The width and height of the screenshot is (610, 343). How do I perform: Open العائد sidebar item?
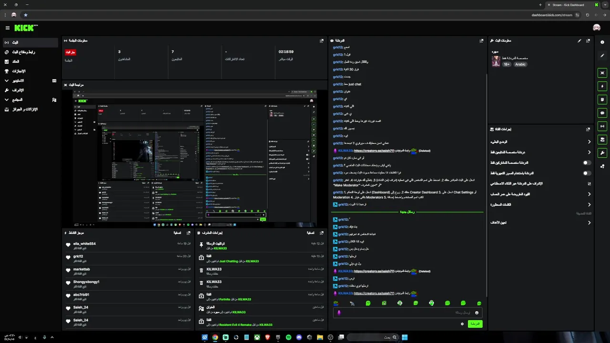tap(30, 61)
